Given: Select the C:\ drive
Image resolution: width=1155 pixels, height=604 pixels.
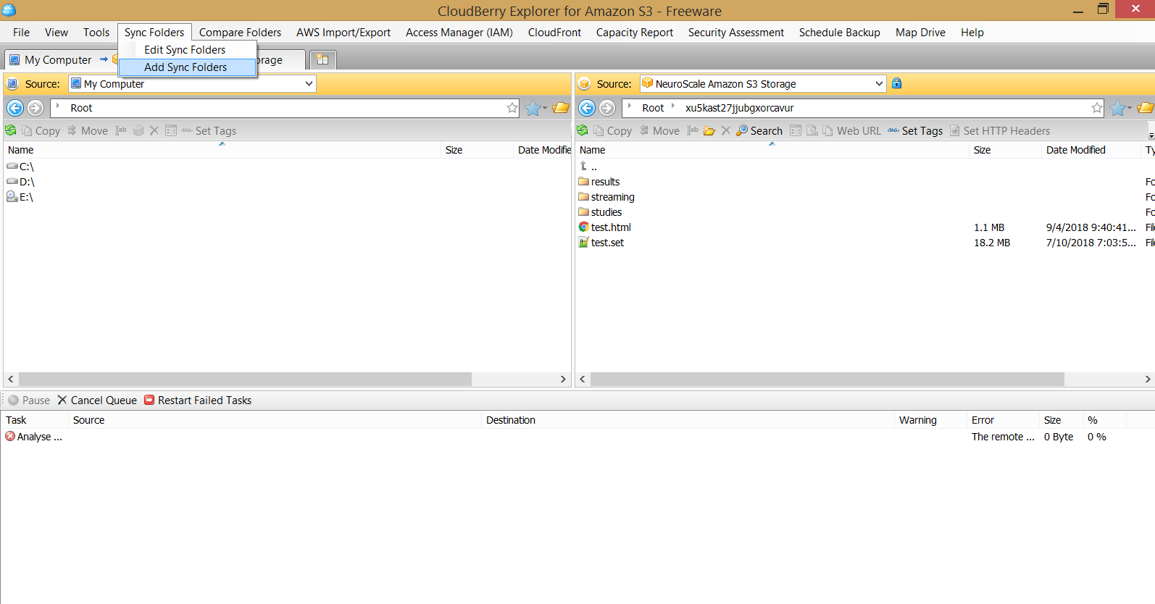Looking at the screenshot, I should point(21,167).
